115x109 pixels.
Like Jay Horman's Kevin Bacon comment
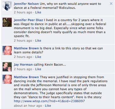tap(38, 69)
